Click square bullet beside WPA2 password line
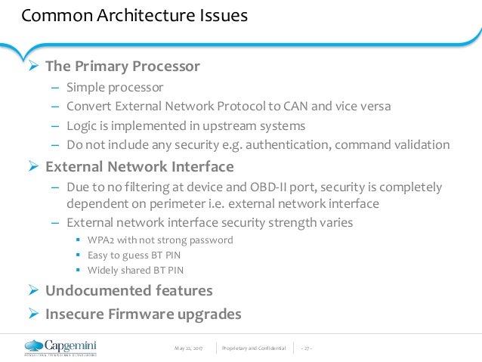 78,240
